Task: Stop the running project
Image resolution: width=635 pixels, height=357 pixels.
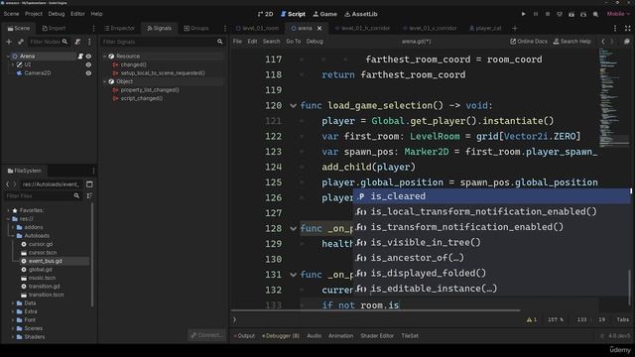Action: [x=548, y=14]
